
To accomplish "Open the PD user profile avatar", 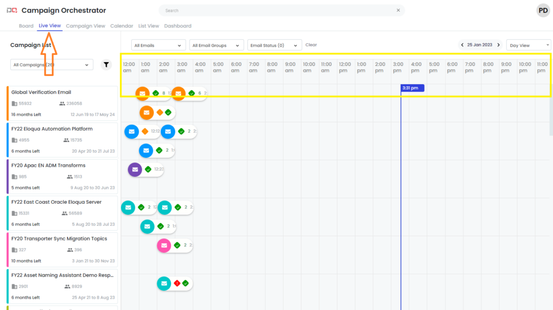I will click(542, 10).
